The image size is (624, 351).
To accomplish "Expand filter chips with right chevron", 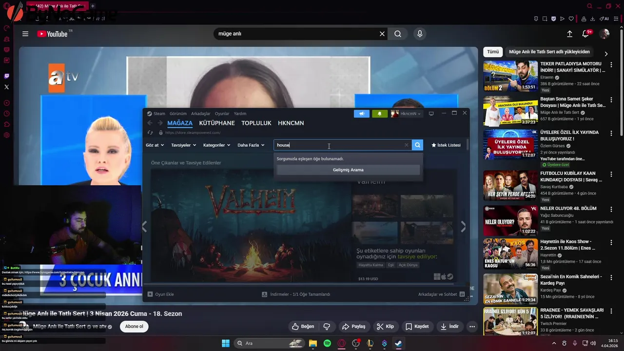I will pyautogui.click(x=606, y=54).
